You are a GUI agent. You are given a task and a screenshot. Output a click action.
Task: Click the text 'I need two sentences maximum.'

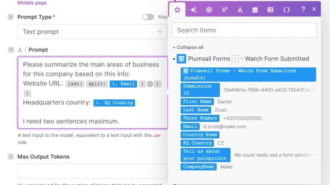click(x=71, y=121)
